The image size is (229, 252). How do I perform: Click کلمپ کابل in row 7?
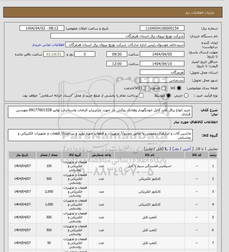point(149,243)
